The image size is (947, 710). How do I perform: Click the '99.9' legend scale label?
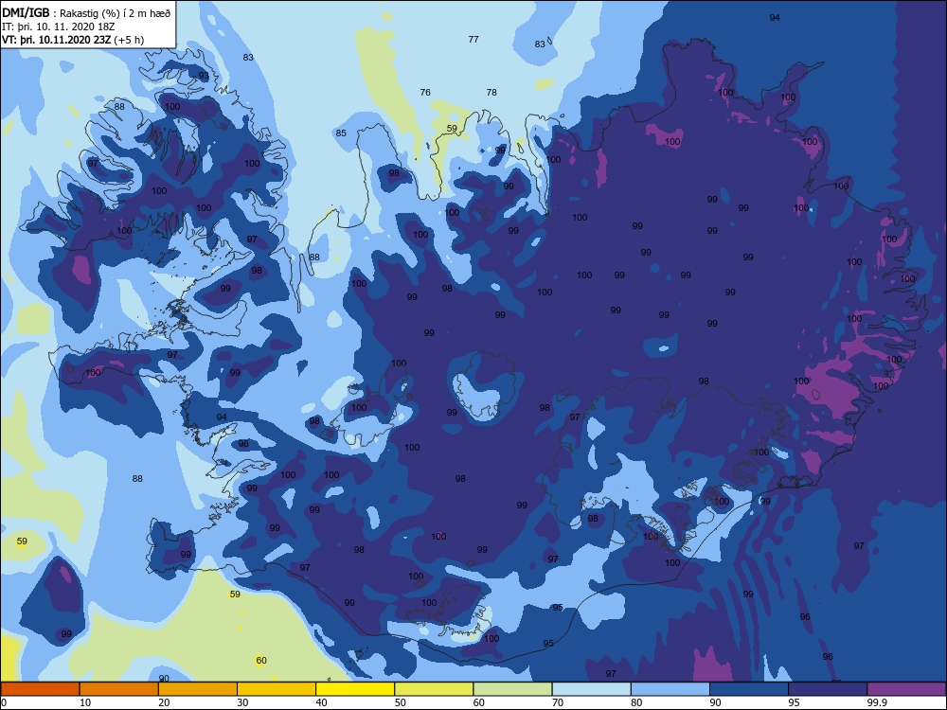pyautogui.click(x=877, y=702)
